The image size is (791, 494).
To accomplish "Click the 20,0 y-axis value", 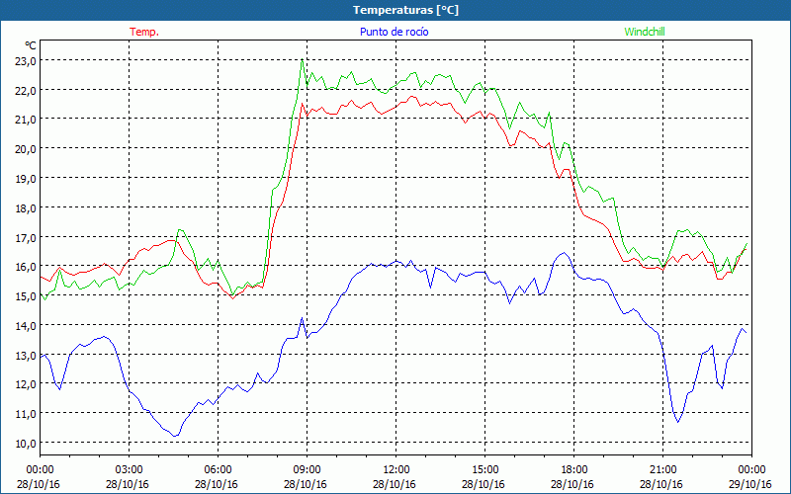I will click(25, 149).
